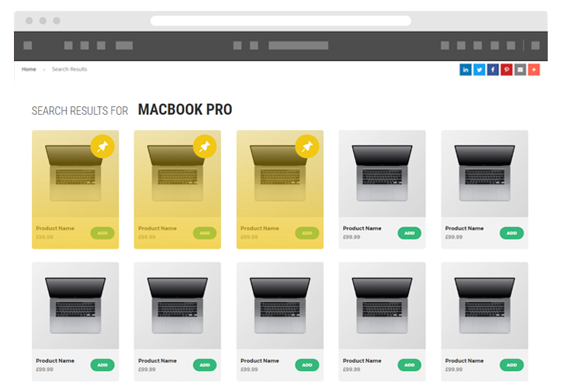564x389 pixels.
Task: Open the fifth top-row laptop thumbnail
Action: [x=485, y=174]
